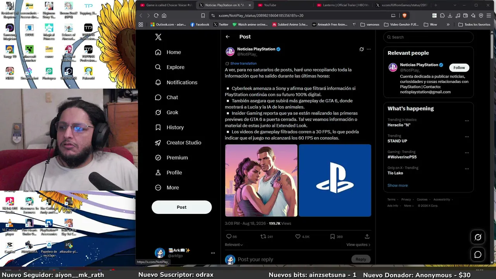The width and height of the screenshot is (496, 279).
Task: Share the post via share icon
Action: 367,236
